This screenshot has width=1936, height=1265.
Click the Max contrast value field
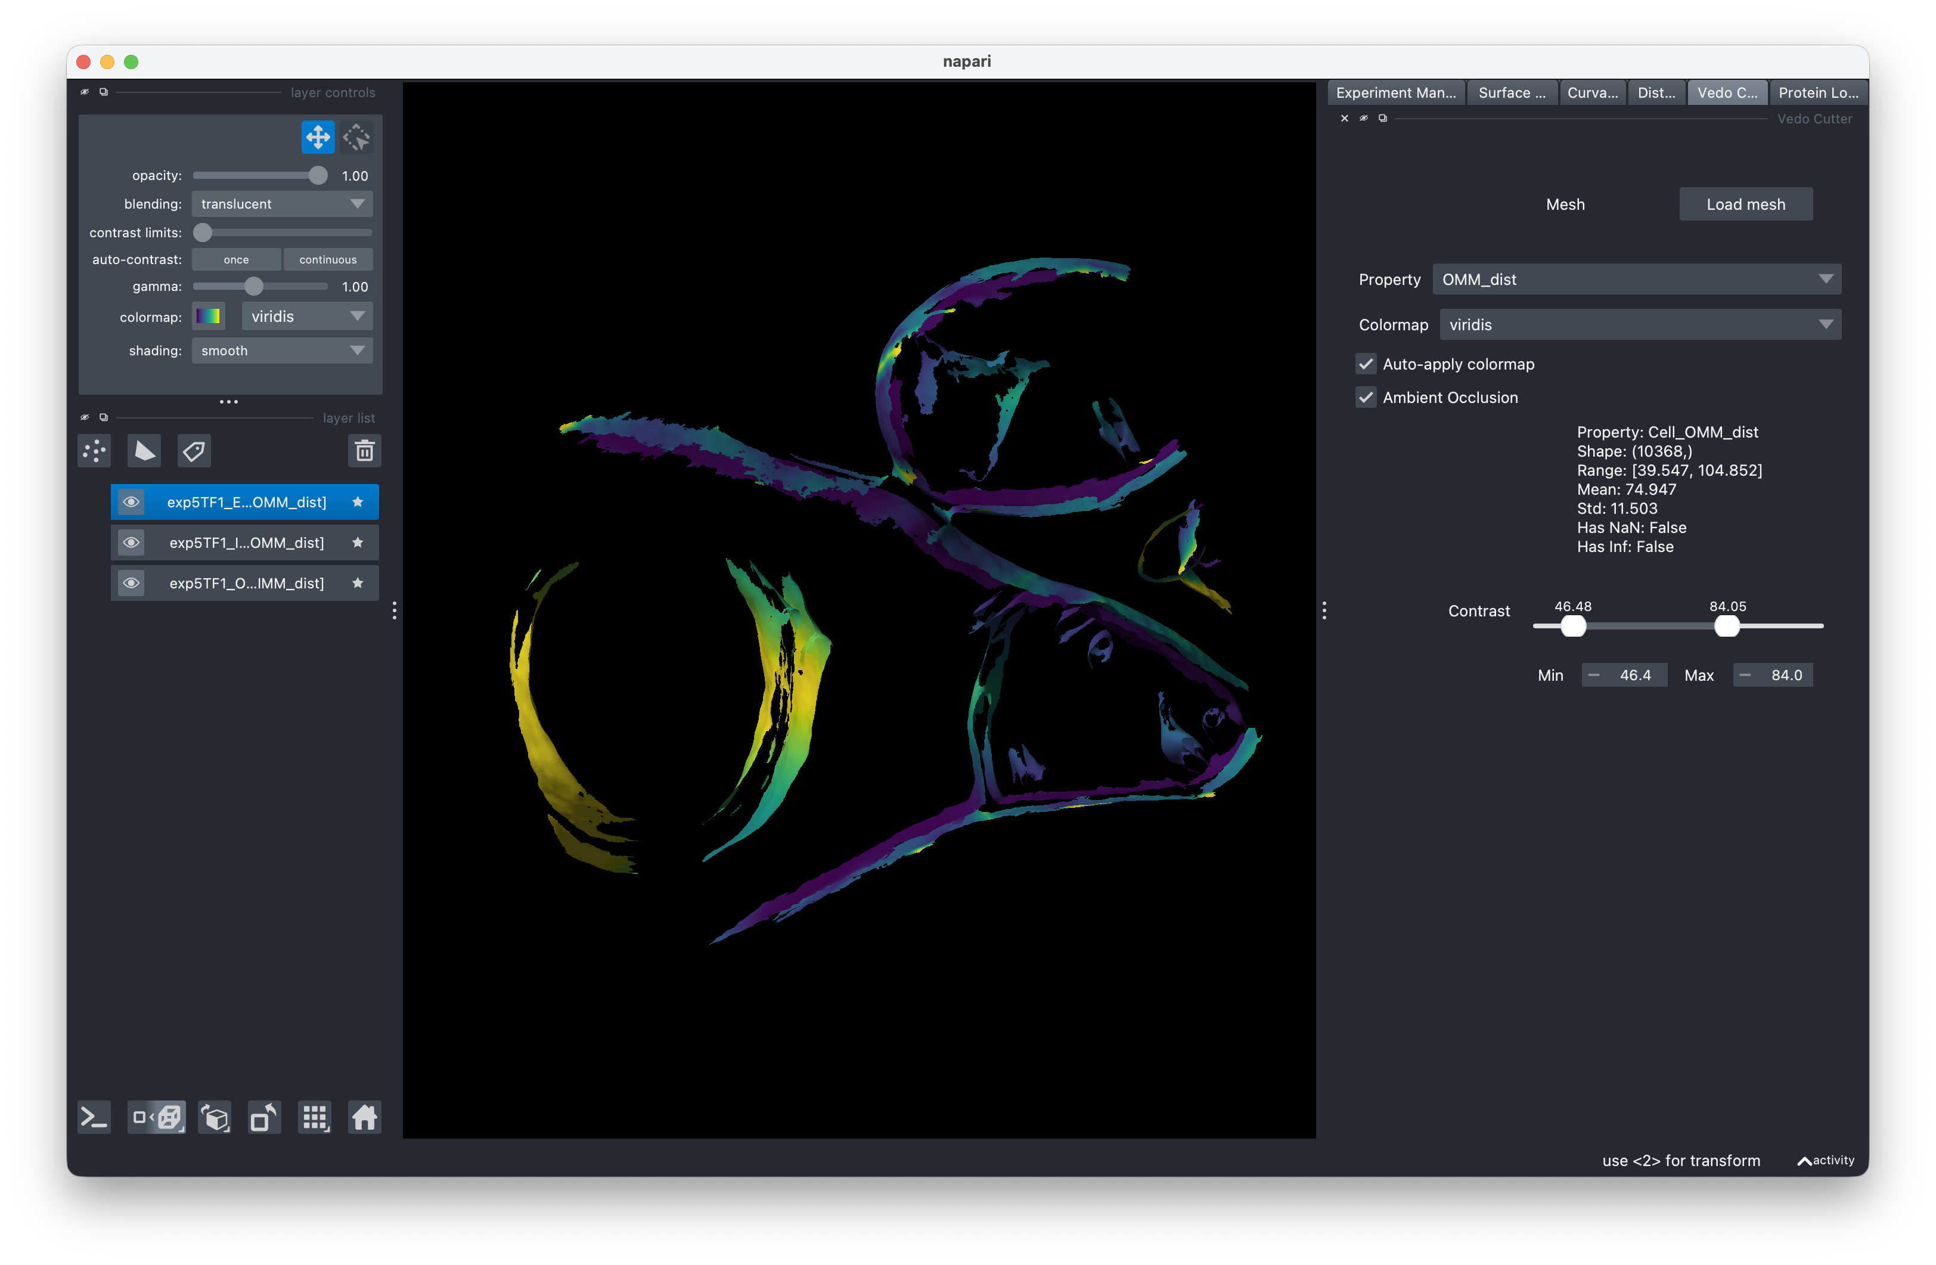(1773, 674)
